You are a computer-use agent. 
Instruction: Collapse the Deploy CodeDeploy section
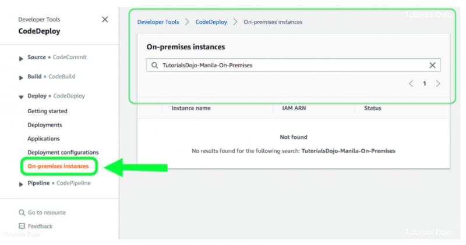(x=22, y=96)
